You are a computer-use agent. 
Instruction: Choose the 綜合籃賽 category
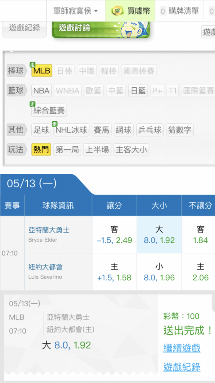[x=49, y=110]
